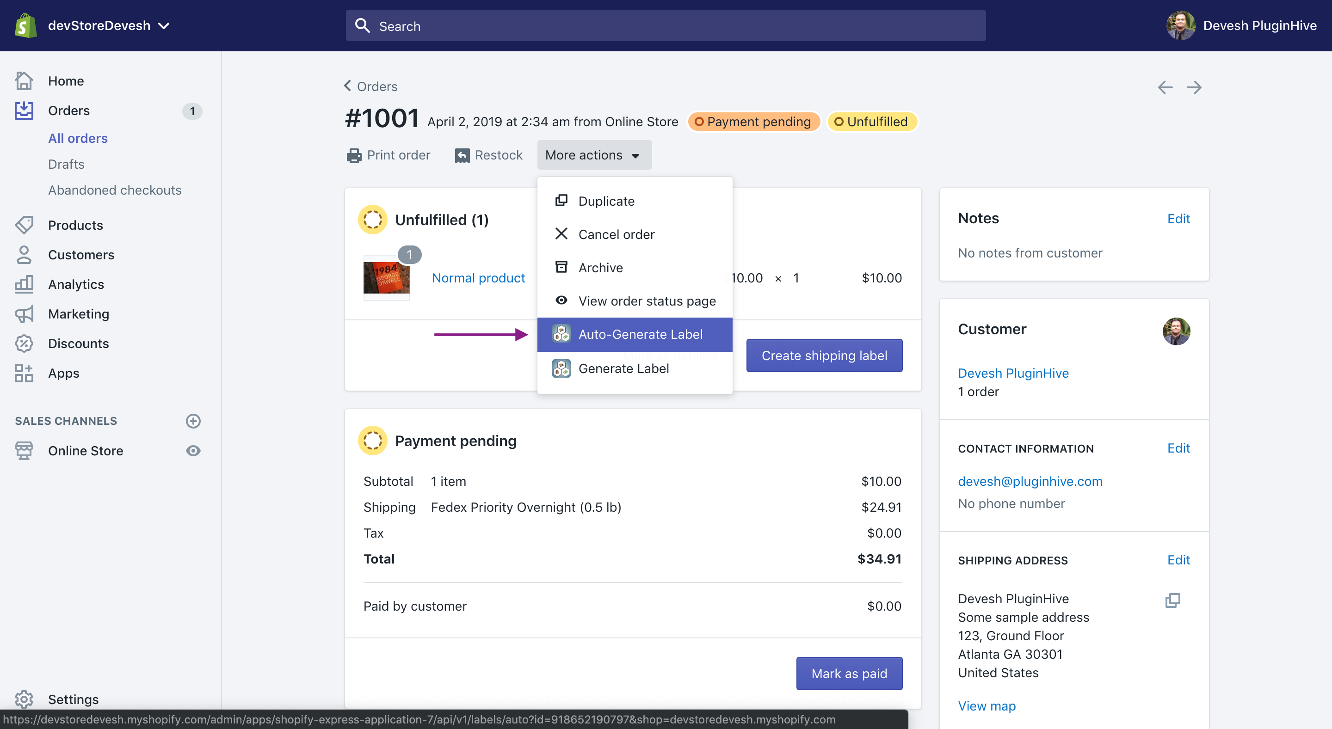
Task: Edit the Shipping address
Action: (x=1178, y=559)
